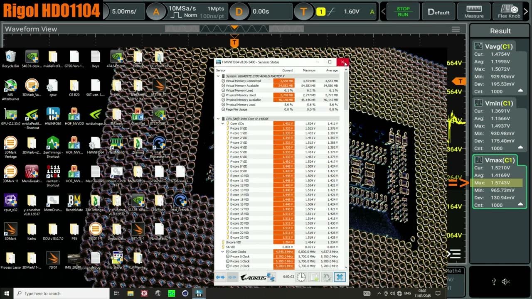
Task: Select the ramtest - Shortcut desktop icon
Action: coord(53,176)
